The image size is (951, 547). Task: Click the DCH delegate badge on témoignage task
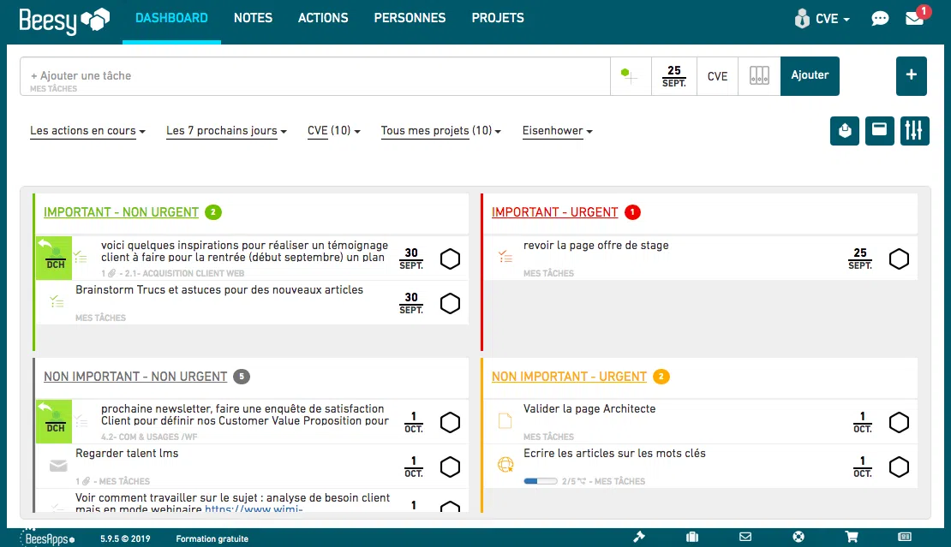tap(54, 258)
